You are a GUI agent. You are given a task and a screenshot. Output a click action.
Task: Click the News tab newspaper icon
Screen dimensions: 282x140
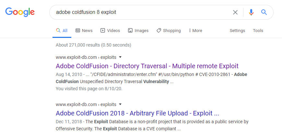78,30
